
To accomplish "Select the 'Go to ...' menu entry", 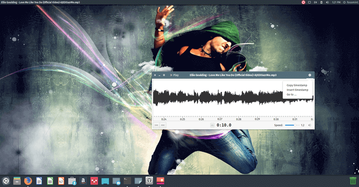I will pyautogui.click(x=292, y=95).
